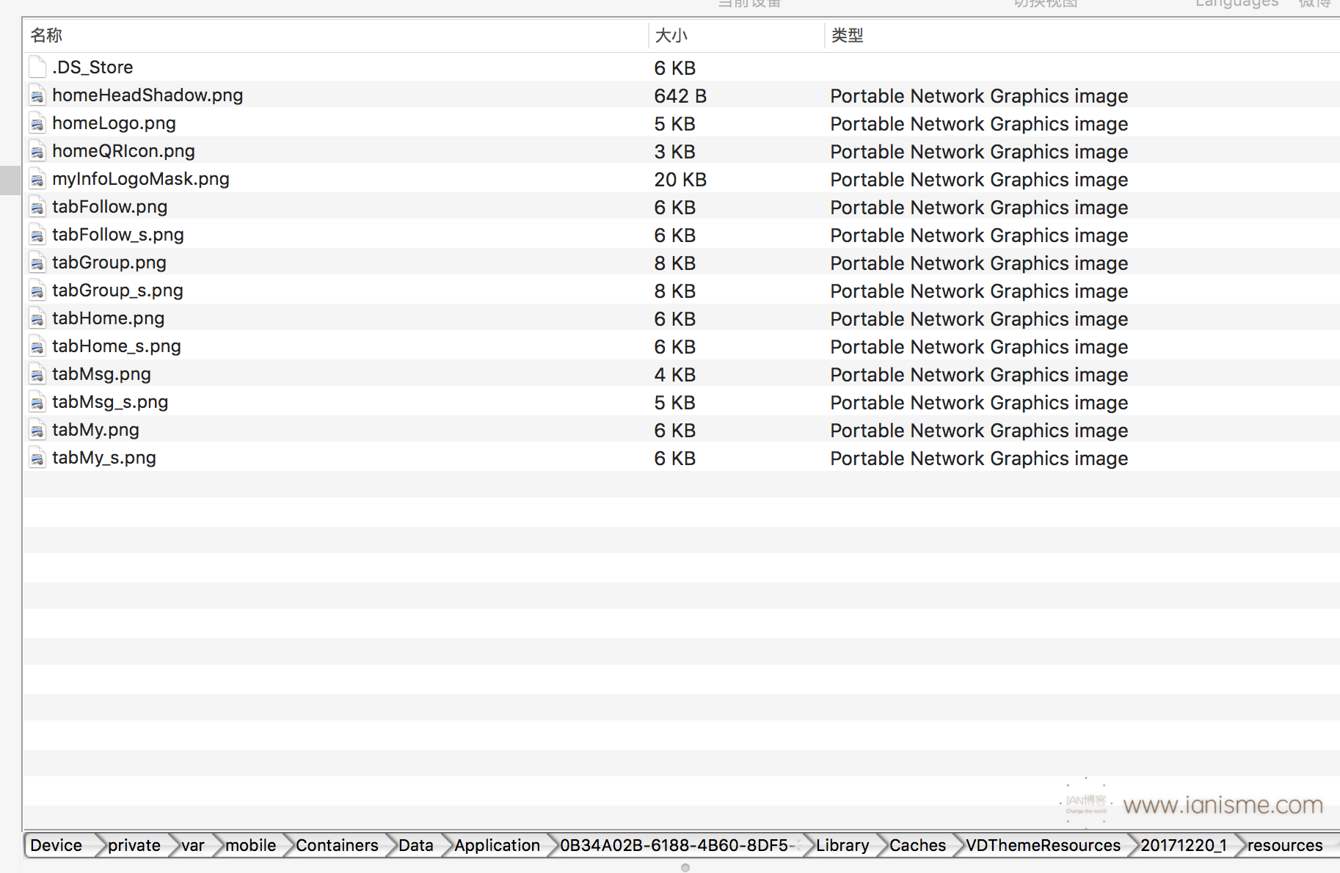Select the file name tabHome.png
1340x873 pixels.
pos(109,318)
